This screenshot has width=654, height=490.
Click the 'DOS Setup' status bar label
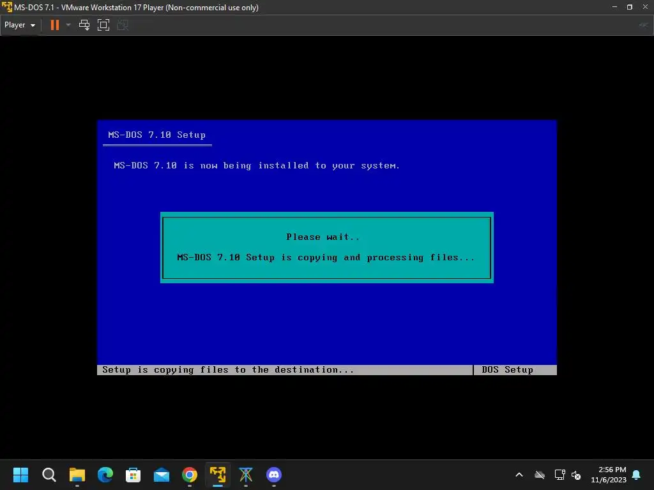click(507, 369)
